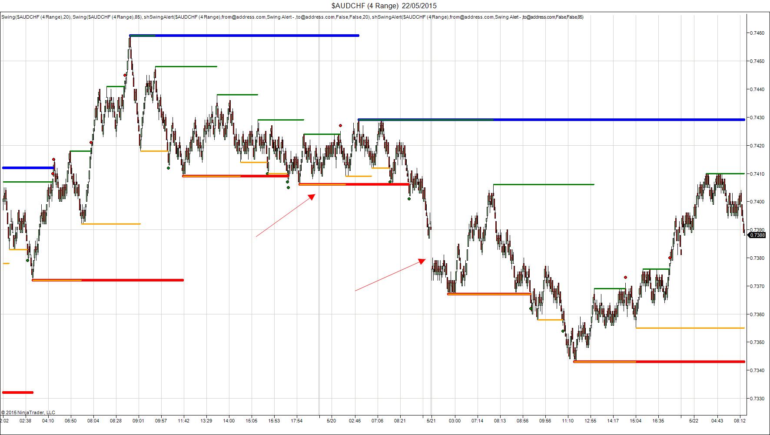Click the 02:38 time axis label

point(25,421)
